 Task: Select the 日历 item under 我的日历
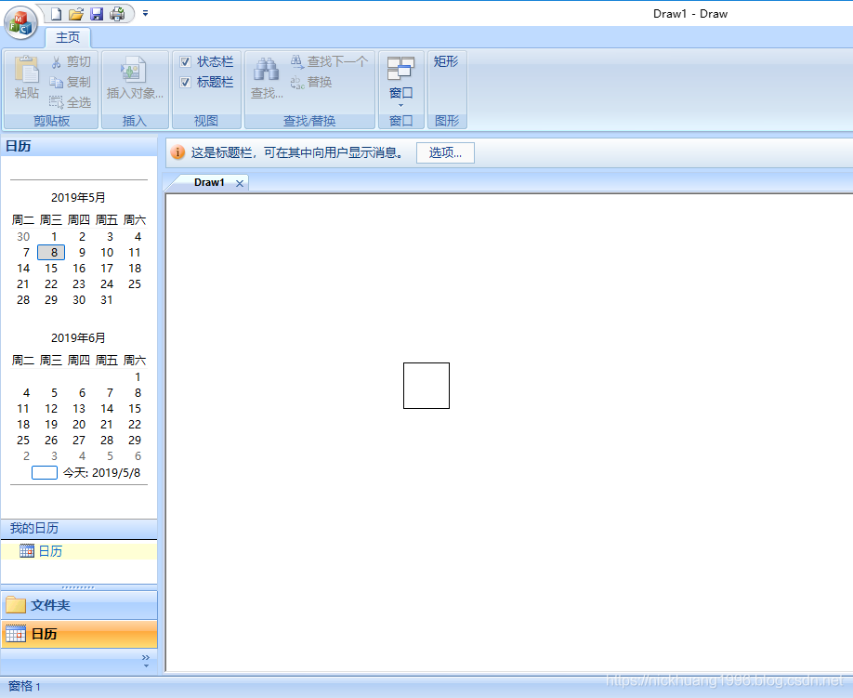pos(79,551)
